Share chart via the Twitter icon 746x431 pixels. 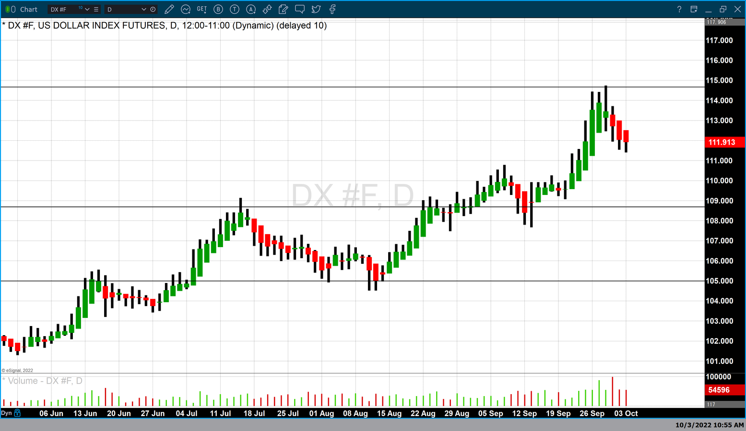(316, 9)
